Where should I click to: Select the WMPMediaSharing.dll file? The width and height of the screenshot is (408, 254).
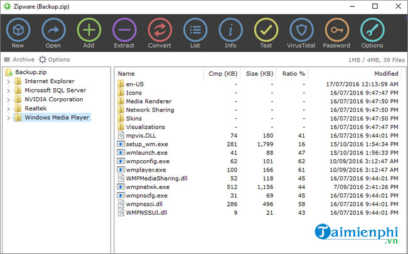257,178
